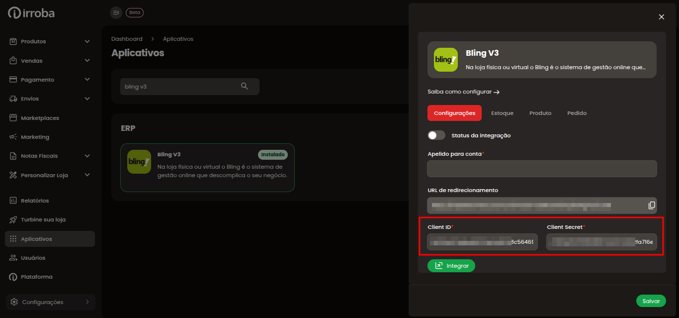Click the Client ID input field
679x318 pixels.
(483, 242)
